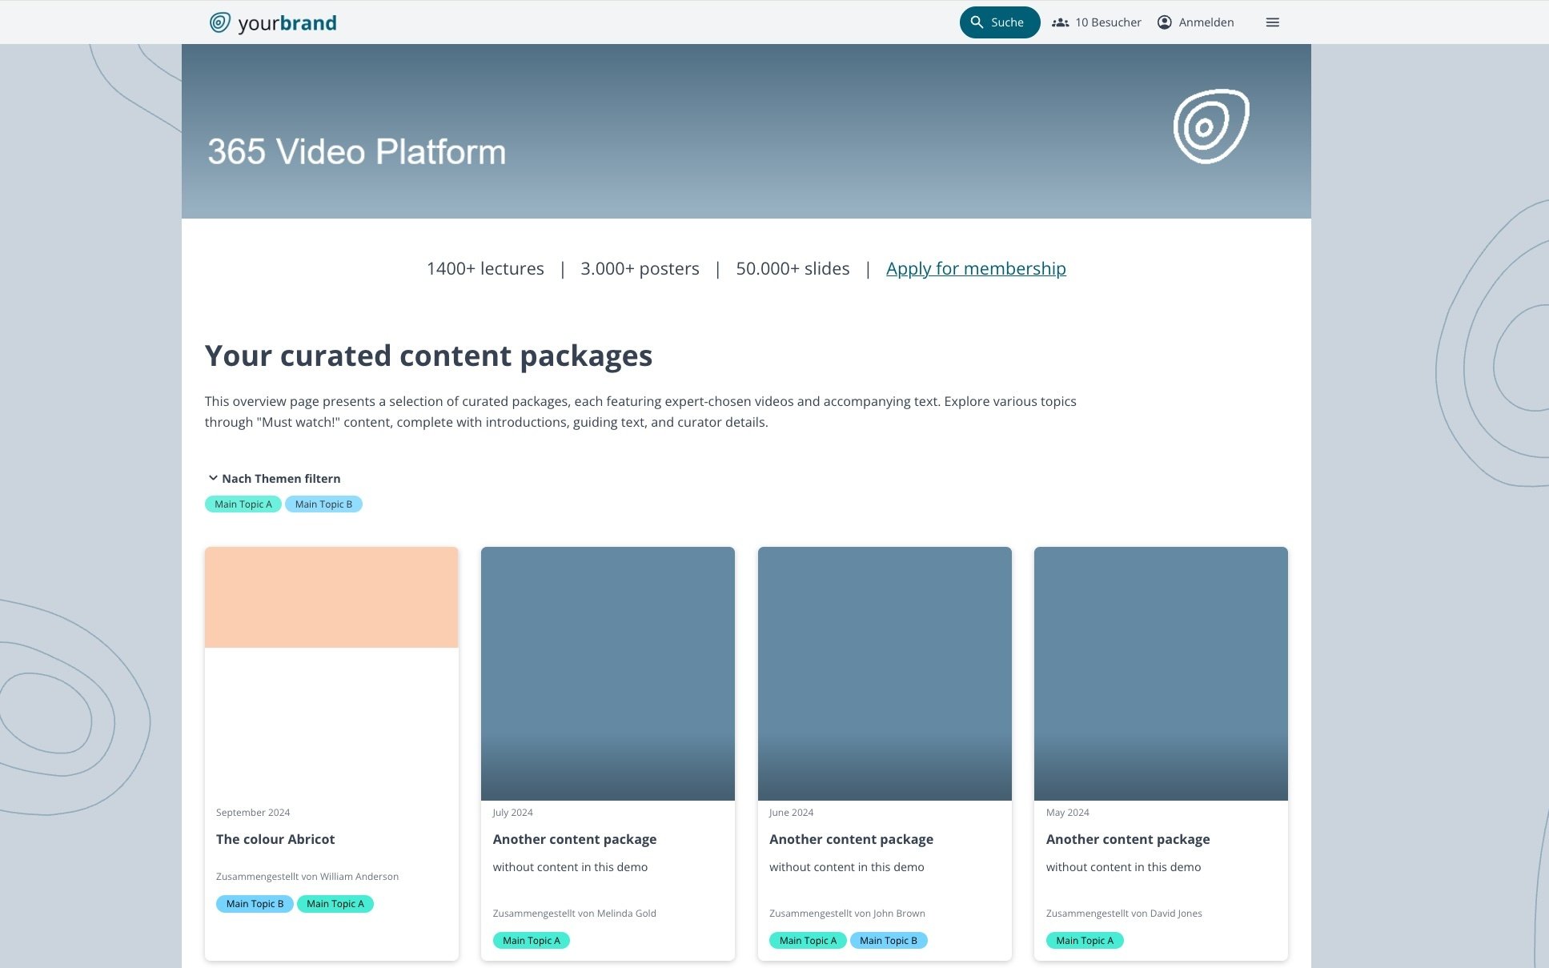This screenshot has height=968, width=1549.
Task: Click the May 2024 Another content package title
Action: tap(1128, 839)
